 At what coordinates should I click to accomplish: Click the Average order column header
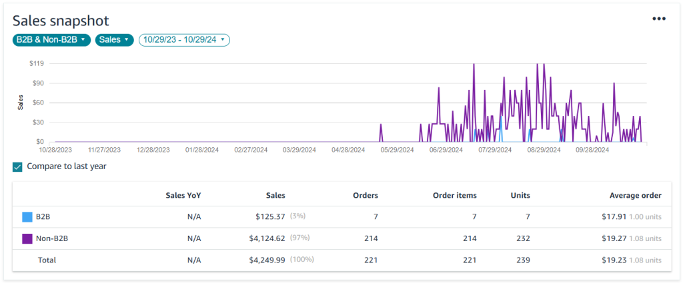point(634,195)
